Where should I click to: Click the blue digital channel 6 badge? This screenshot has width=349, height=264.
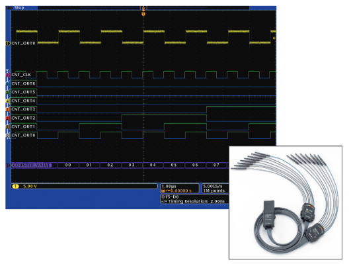point(8,84)
